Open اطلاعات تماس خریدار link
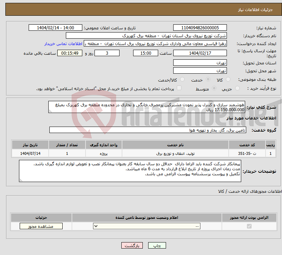The height and width of the screenshot is (255, 282). 63,44
